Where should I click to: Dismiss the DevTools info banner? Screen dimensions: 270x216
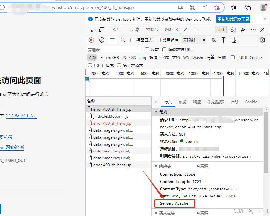tap(265, 19)
